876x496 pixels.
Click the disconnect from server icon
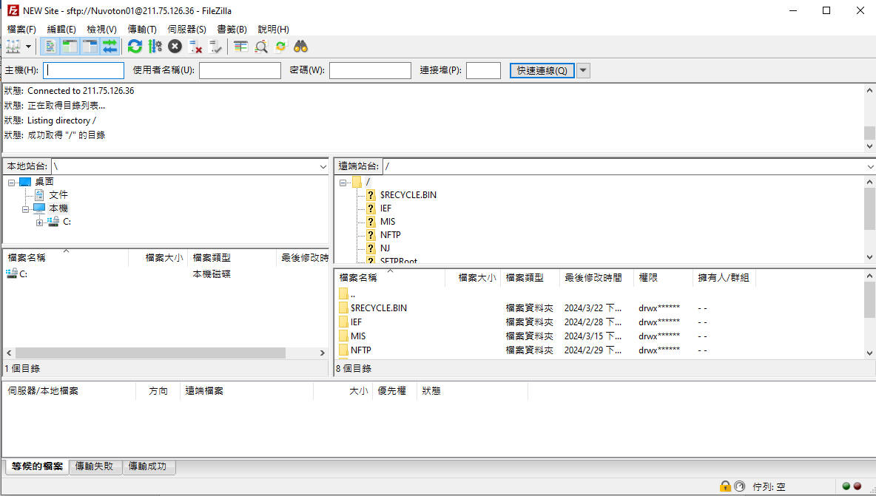[196, 47]
